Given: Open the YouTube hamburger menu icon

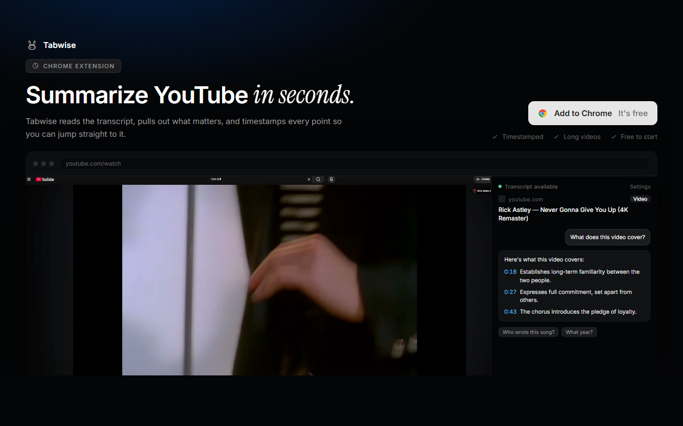Looking at the screenshot, I should 29,179.
